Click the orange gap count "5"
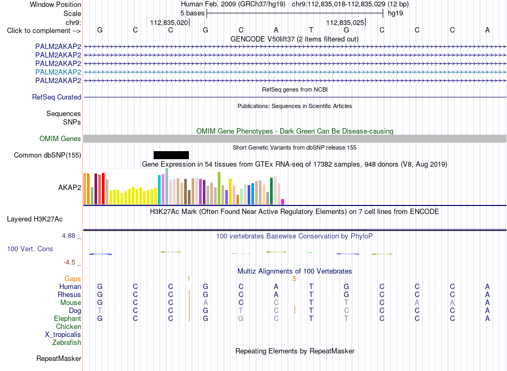This screenshot has width=507, height=371. point(294,279)
